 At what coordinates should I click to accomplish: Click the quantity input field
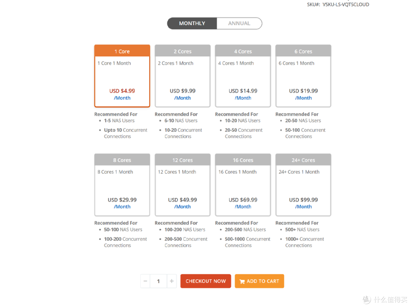(159, 281)
